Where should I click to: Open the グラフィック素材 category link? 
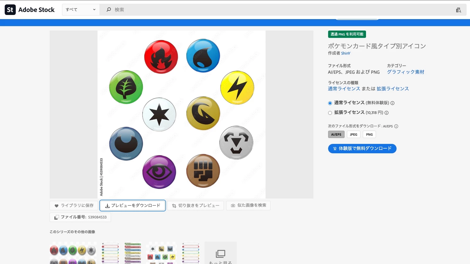405,72
